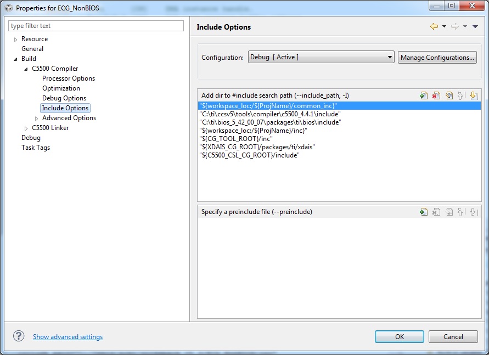This screenshot has height=355, width=489.
Task: Expand the Resource tree node
Action: [x=15, y=40]
